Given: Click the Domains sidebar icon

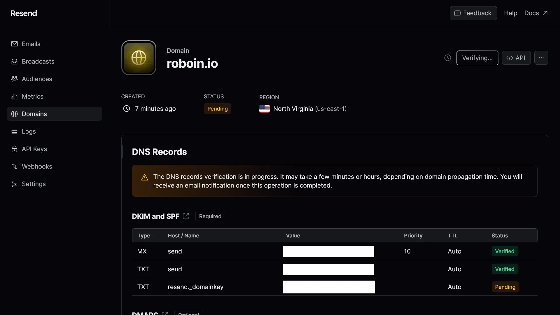Looking at the screenshot, I should coord(14,114).
